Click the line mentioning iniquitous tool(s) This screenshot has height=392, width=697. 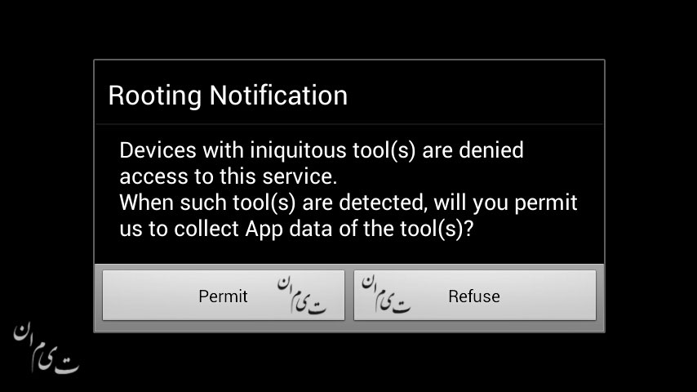click(x=322, y=150)
